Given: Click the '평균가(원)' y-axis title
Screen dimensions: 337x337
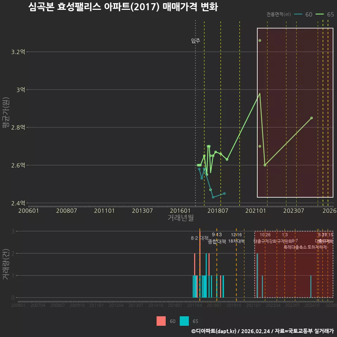Looking at the screenshot, I should click(x=6, y=113).
